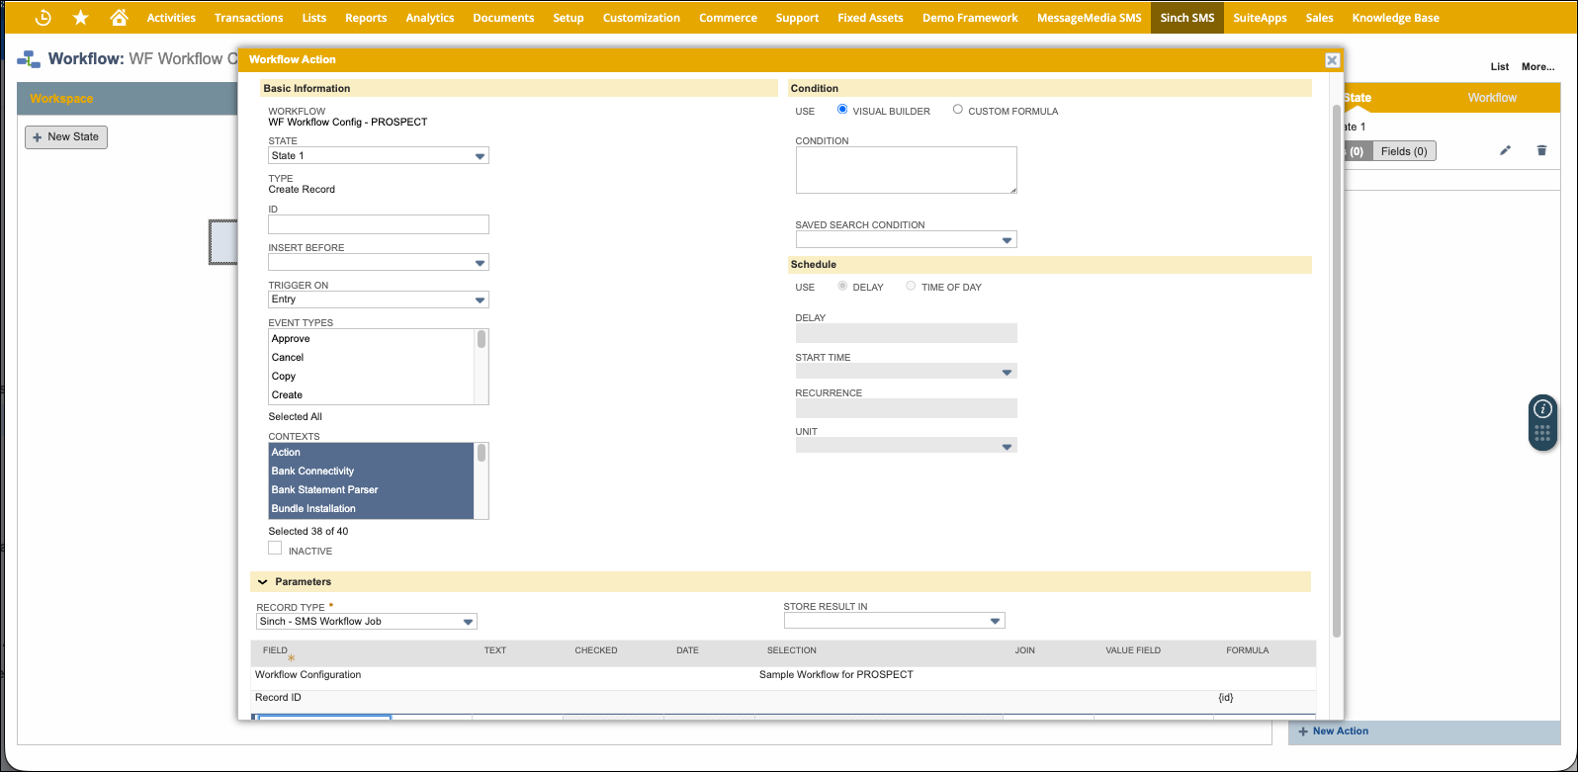
Task: Open the Insert Before dropdown
Action: 379,263
